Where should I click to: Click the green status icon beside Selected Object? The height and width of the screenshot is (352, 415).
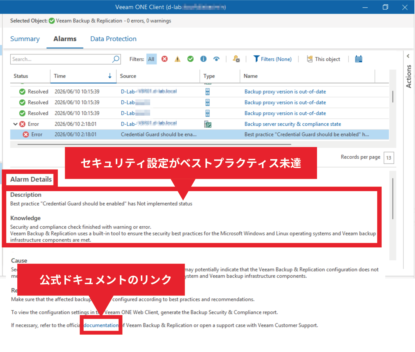52,21
